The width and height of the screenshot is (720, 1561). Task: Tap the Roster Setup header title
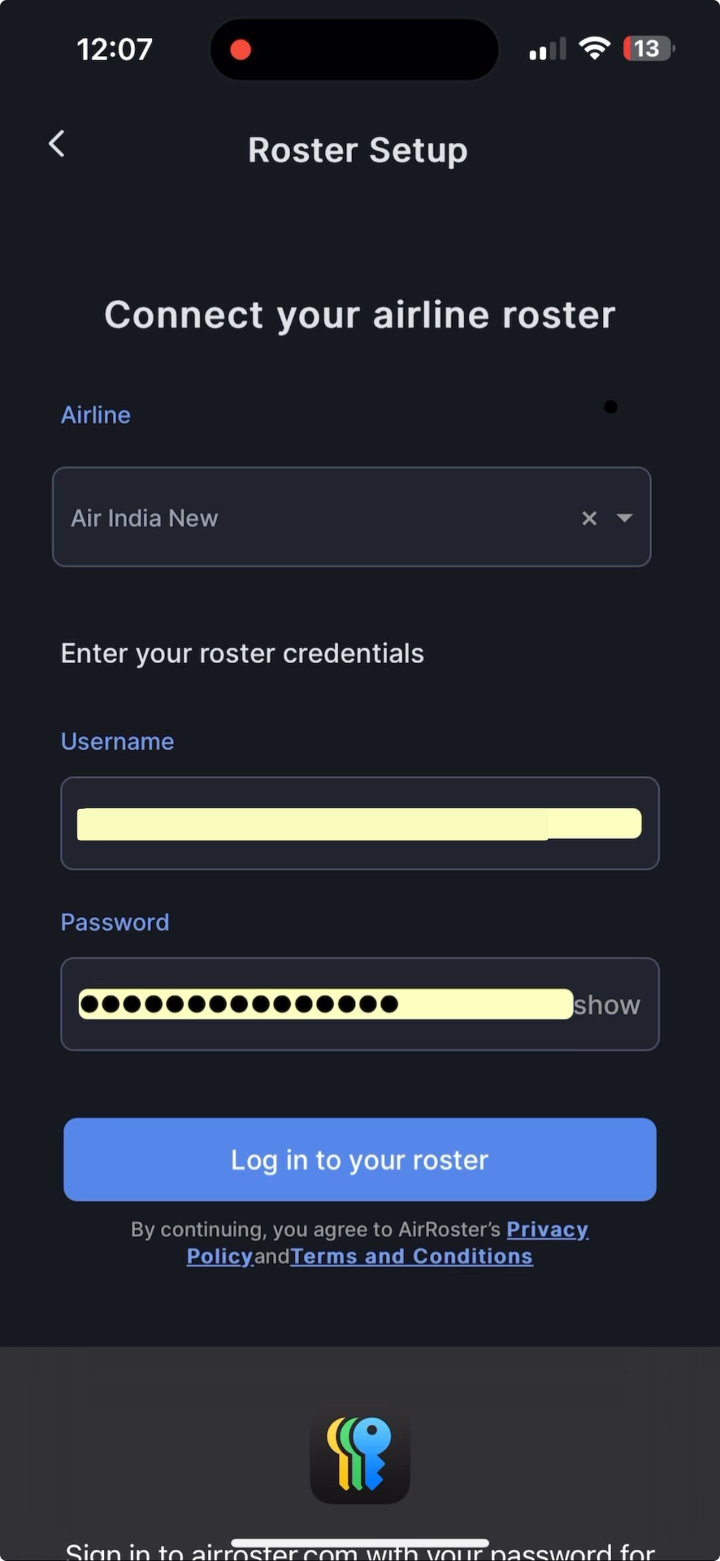coord(358,150)
